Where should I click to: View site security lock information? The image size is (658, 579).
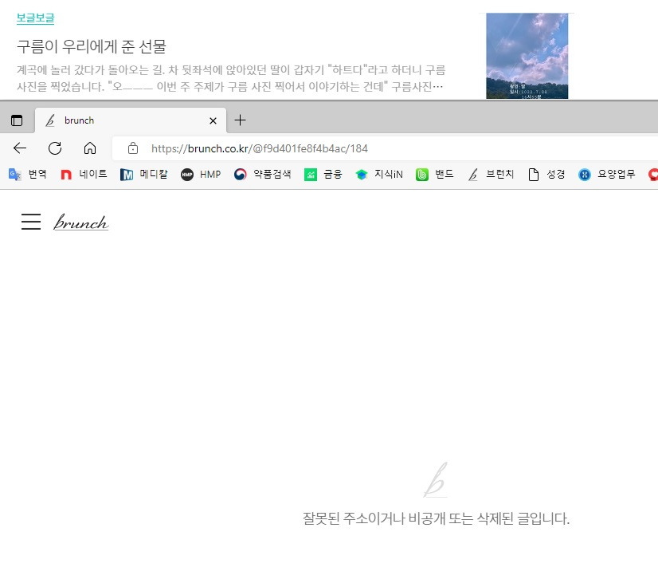pyautogui.click(x=133, y=148)
